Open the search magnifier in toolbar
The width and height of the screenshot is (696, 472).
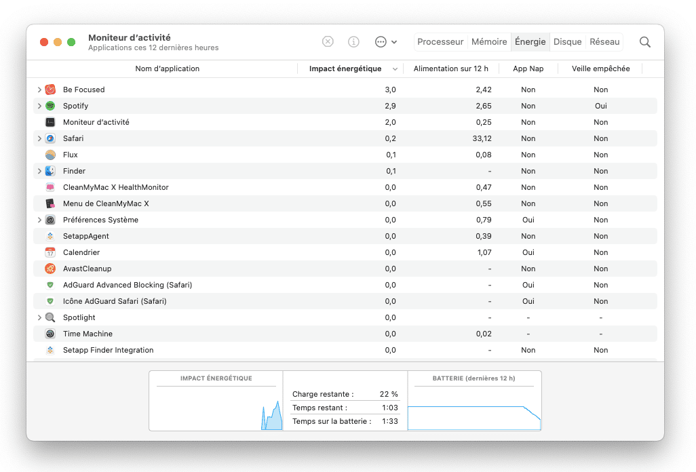(x=645, y=41)
